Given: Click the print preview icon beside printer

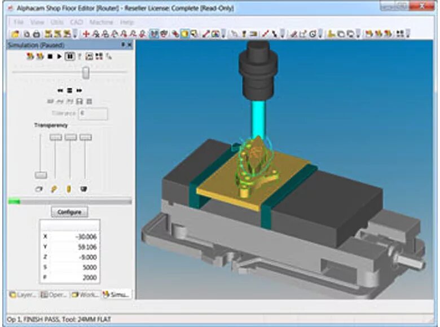Looking at the screenshot, I should [x=27, y=34].
